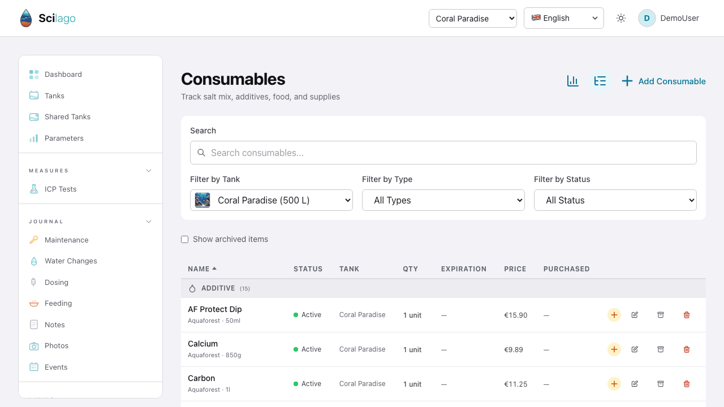This screenshot has width=724, height=407.
Task: Edit the Calcium consumable
Action: [635, 349]
